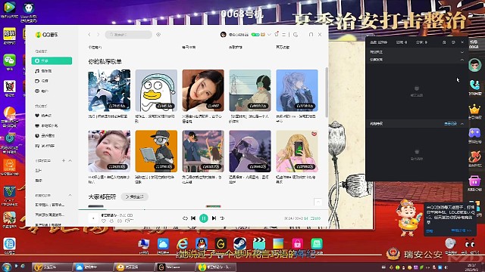Collapse the created playlists section chevron
The height and width of the screenshot is (272, 485).
(x=70, y=160)
